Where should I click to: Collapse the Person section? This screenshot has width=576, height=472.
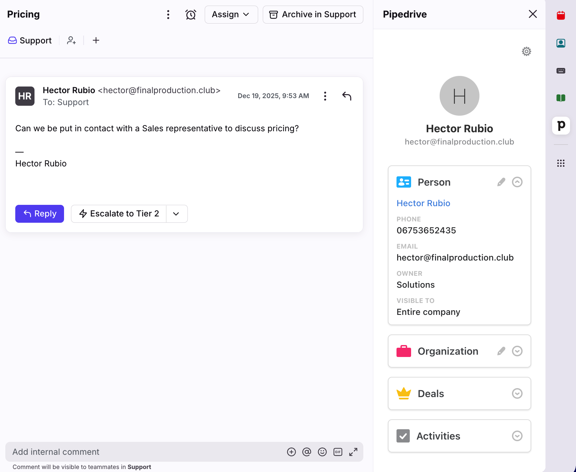click(517, 182)
